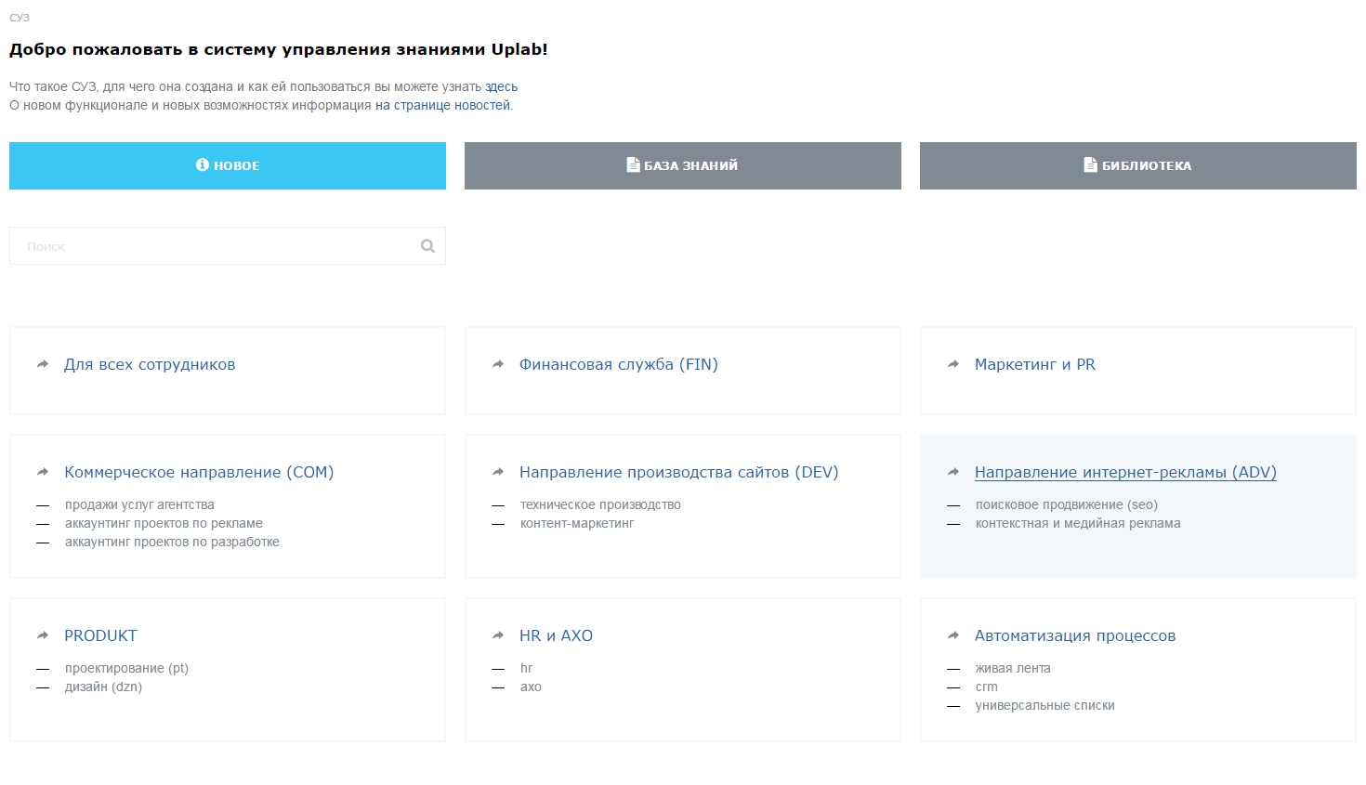Select 'аккаунтинг проектов по разработке'
Image resolution: width=1366 pixels, height=785 pixels.
click(172, 542)
